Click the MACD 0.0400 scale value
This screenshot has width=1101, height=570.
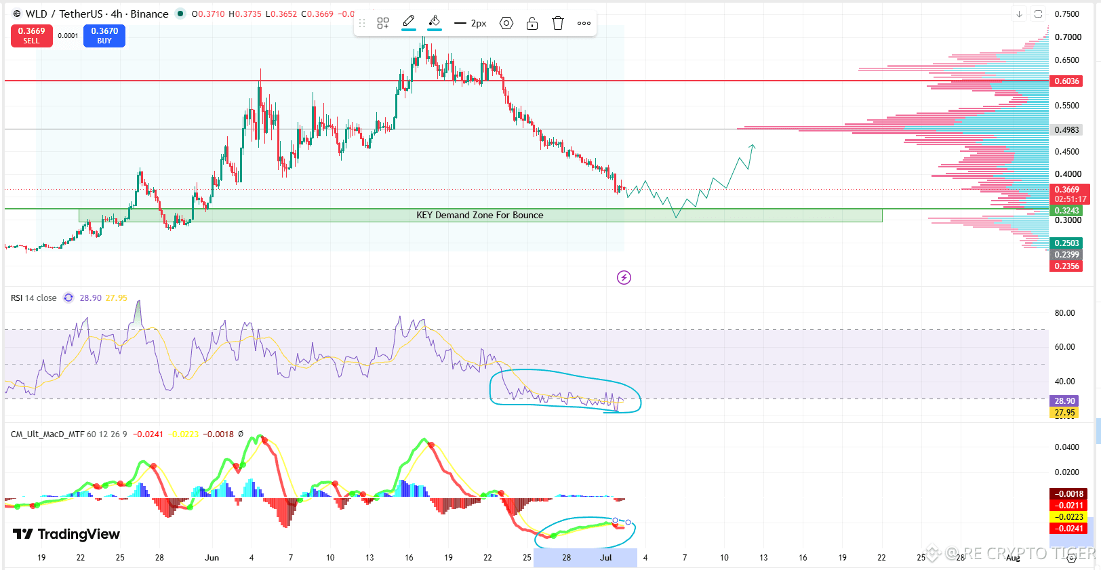[1067, 447]
